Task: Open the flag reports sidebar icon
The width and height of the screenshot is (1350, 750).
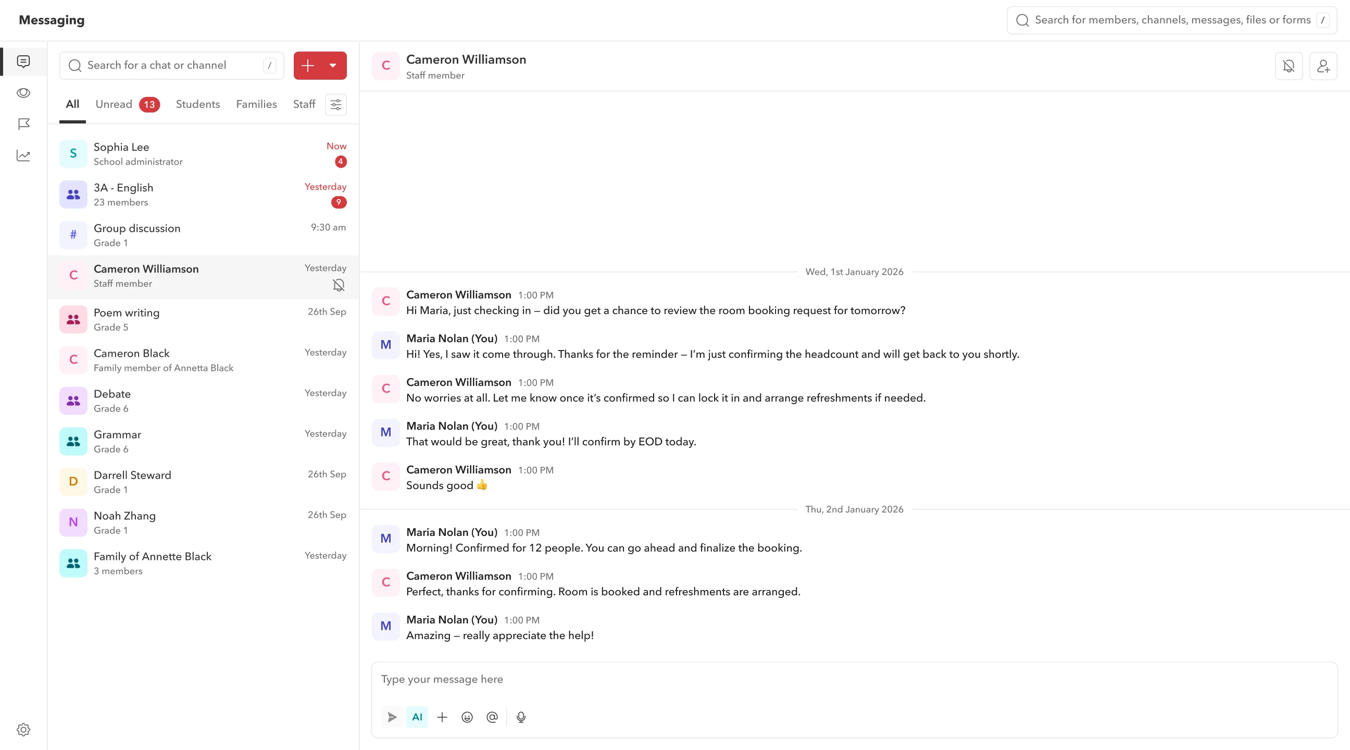Action: (x=23, y=124)
